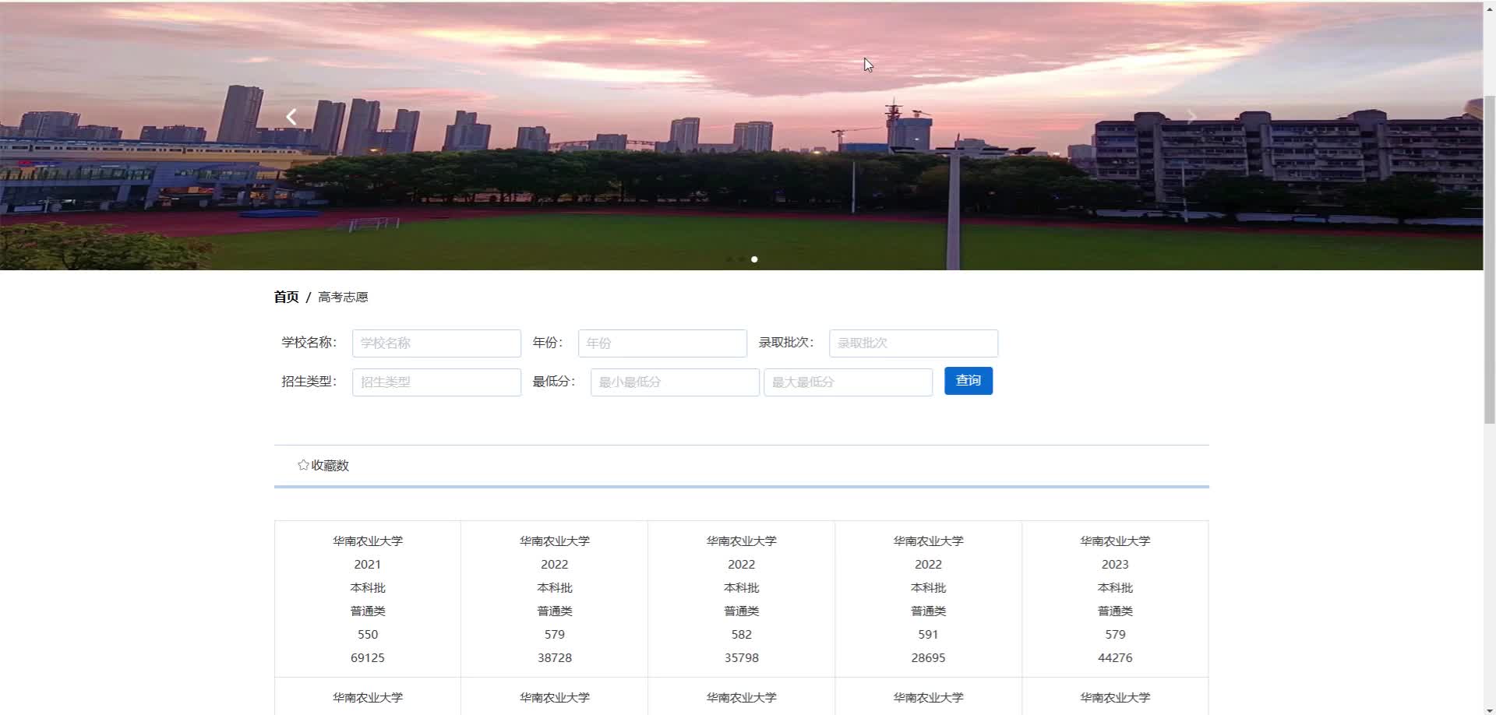
Task: Focus the 录取批次 input field
Action: pyautogui.click(x=913, y=343)
